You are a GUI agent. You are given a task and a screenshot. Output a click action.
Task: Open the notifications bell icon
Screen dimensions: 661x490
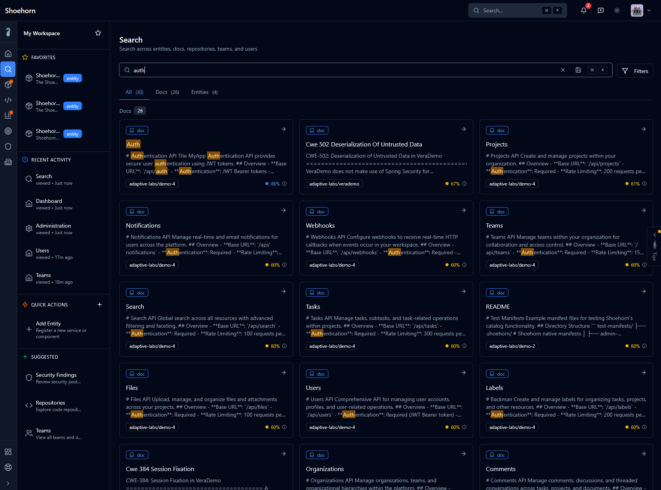583,10
